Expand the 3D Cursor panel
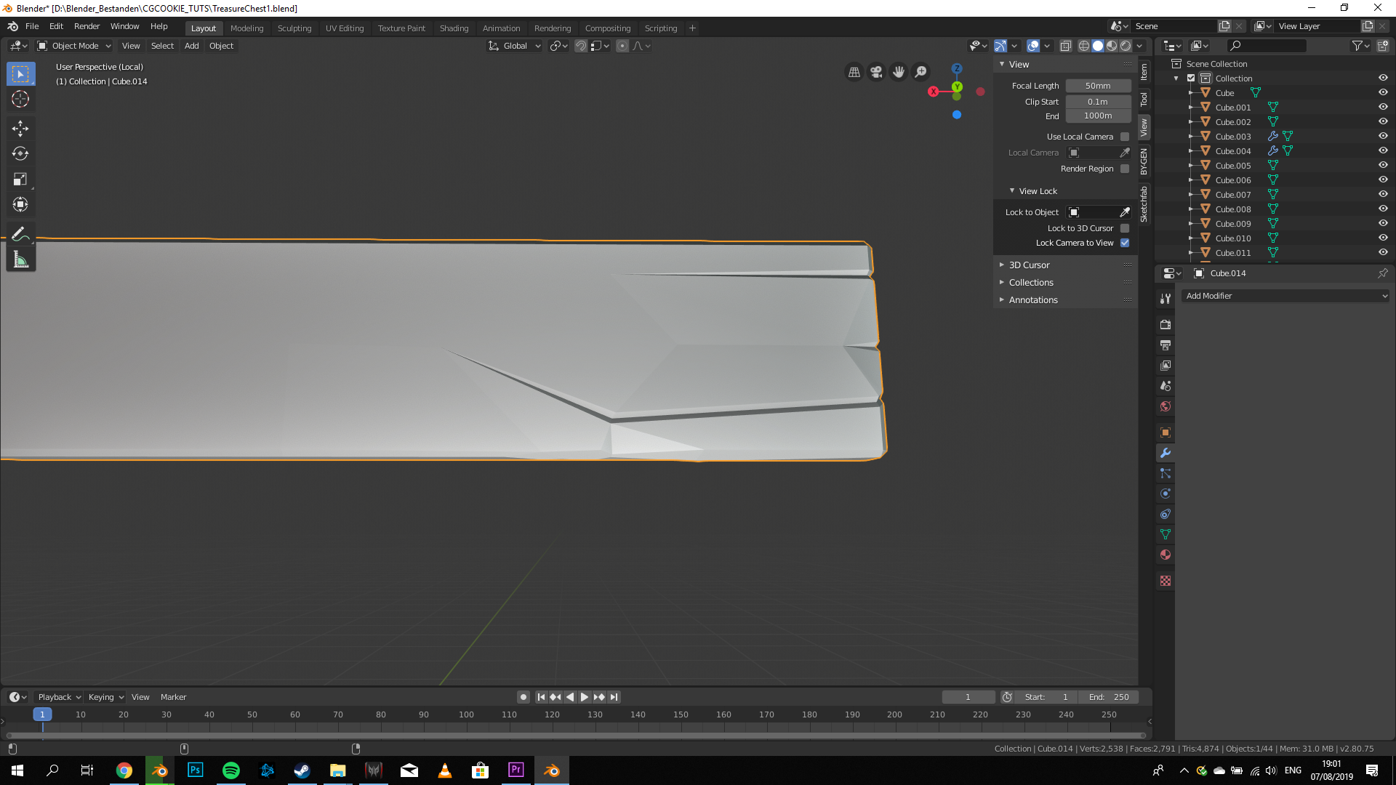 [x=1029, y=265]
